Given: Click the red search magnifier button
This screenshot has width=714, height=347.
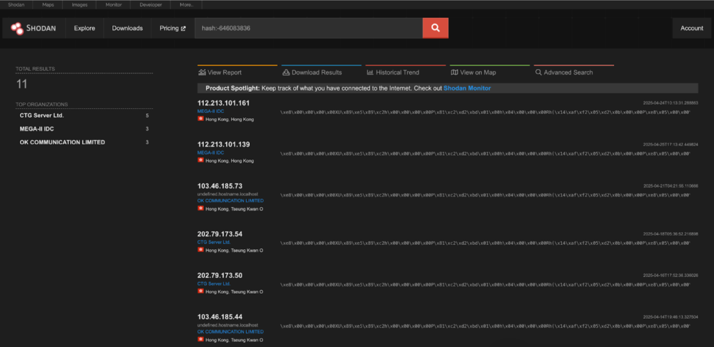Looking at the screenshot, I should pyautogui.click(x=435, y=28).
